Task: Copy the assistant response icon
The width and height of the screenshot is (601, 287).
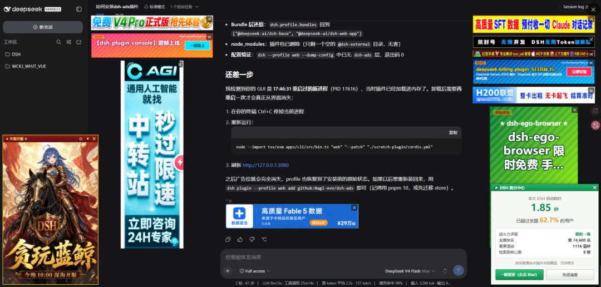Action: pyautogui.click(x=228, y=240)
